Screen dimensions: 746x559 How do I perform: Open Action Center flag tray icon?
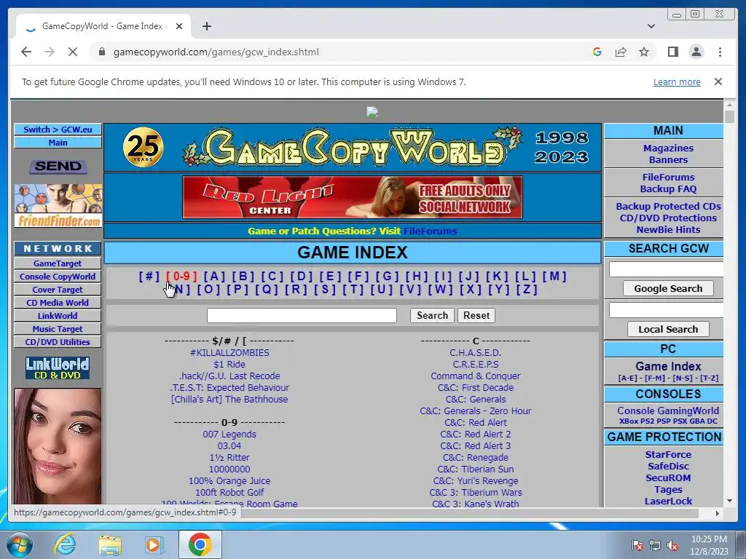[637, 546]
